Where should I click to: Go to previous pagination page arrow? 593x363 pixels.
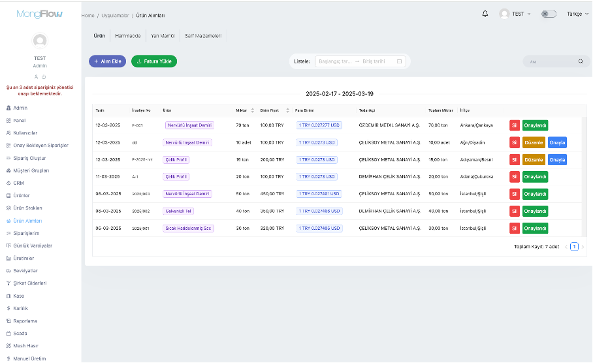coord(566,247)
